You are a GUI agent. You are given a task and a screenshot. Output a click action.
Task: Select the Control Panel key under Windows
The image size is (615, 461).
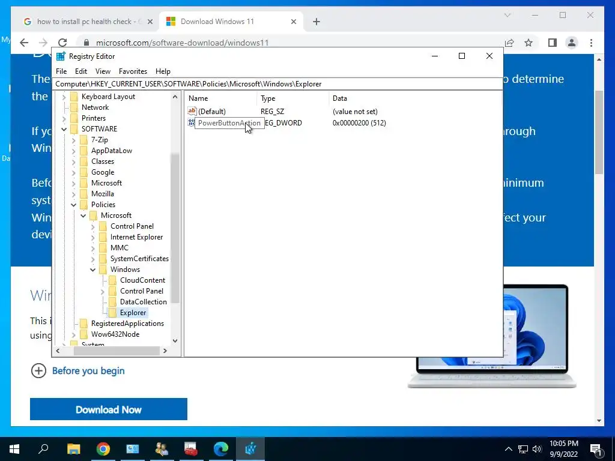click(142, 291)
